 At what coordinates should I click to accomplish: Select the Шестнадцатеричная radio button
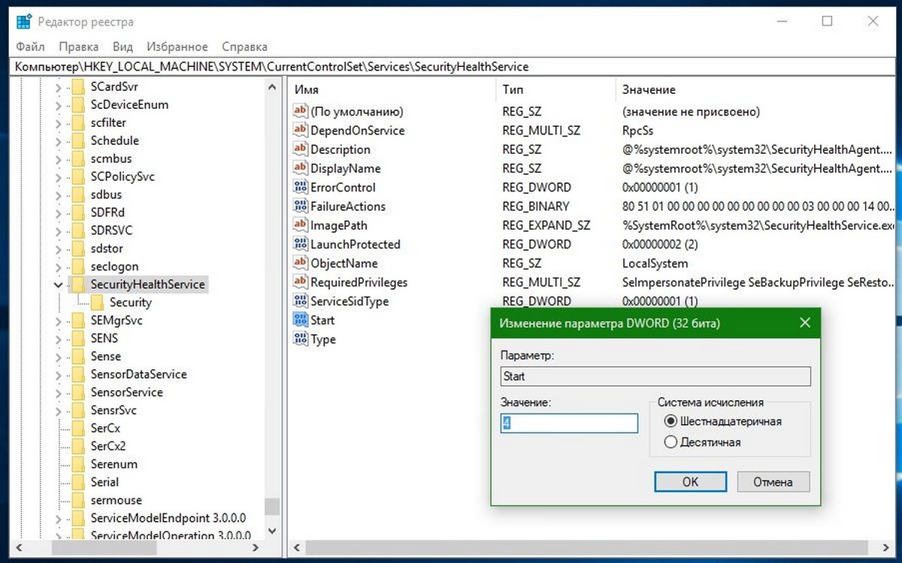coord(671,421)
